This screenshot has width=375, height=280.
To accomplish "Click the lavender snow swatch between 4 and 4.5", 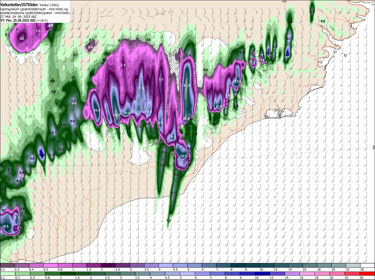I will tap(166, 265).
